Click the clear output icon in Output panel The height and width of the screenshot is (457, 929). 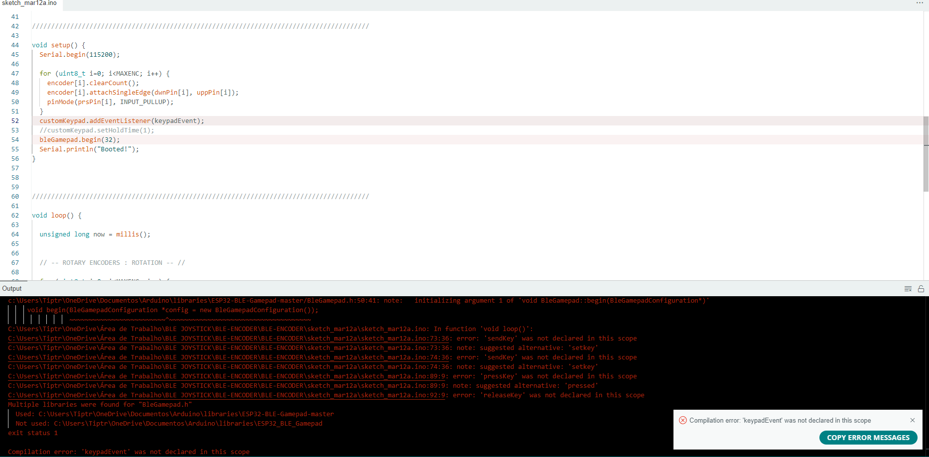908,289
